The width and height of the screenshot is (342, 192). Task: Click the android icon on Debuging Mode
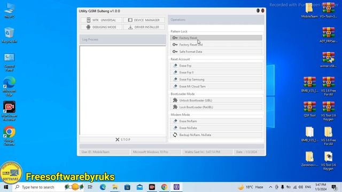[88, 27]
